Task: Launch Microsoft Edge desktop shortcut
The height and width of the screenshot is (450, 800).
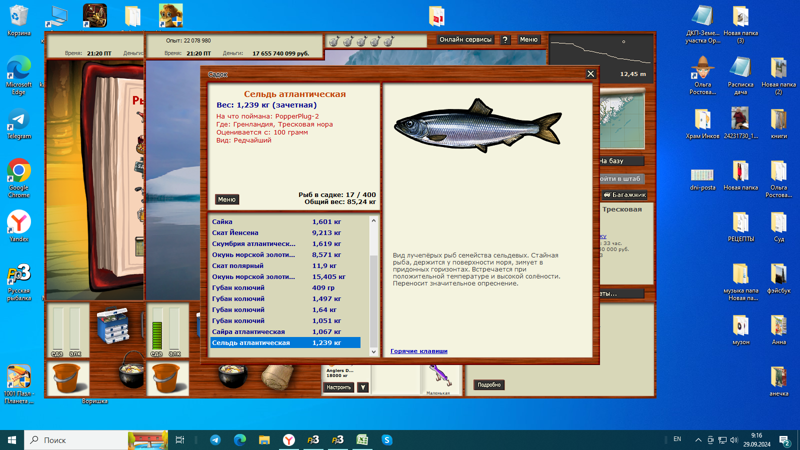Action: click(x=18, y=75)
